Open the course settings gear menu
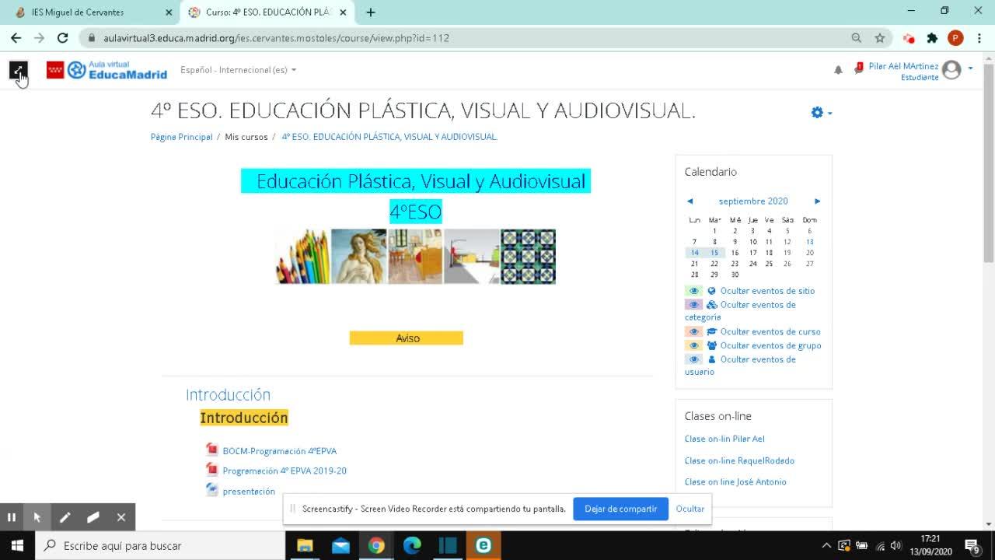This screenshot has height=560, width=995. tap(821, 113)
